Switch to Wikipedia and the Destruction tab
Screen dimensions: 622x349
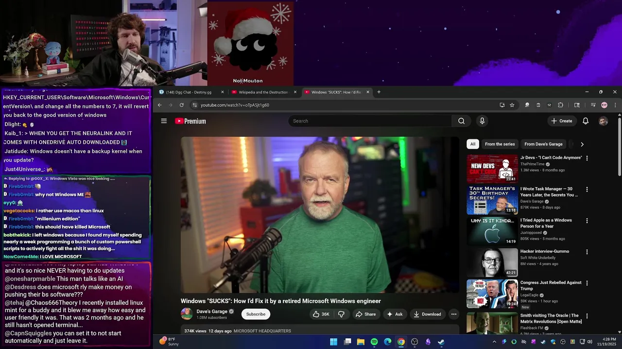[263, 92]
